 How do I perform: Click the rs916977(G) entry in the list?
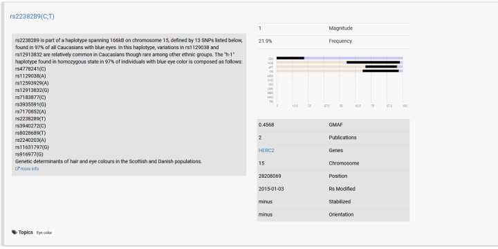click(x=29, y=154)
